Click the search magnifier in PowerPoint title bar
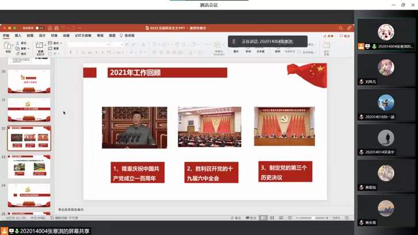418x235 pixels. [x=341, y=28]
